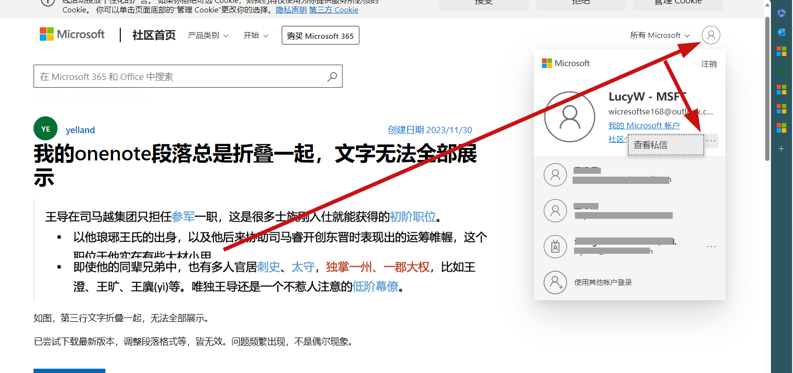Expand the 开始 dropdown menu
The width and height of the screenshot is (793, 373).
pos(256,35)
